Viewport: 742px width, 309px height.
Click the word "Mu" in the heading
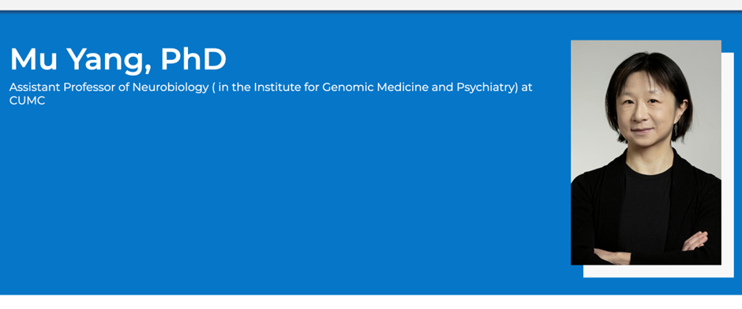click(33, 59)
